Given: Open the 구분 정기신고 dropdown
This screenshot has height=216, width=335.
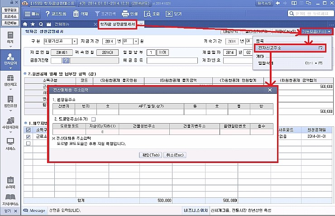Looking at the screenshot, I should point(75,41).
